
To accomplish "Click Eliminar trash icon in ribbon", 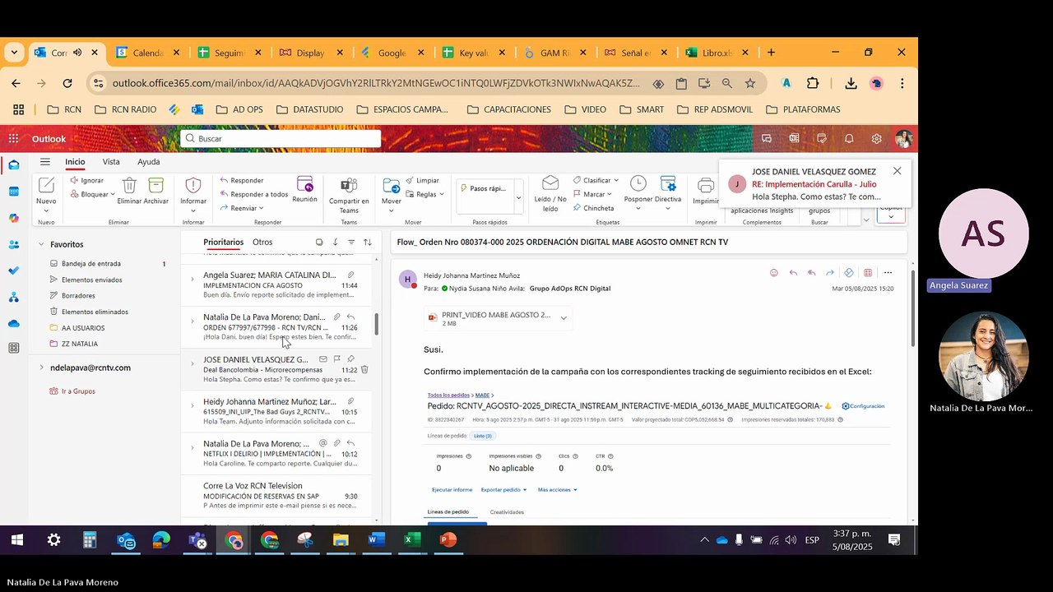I will (129, 185).
